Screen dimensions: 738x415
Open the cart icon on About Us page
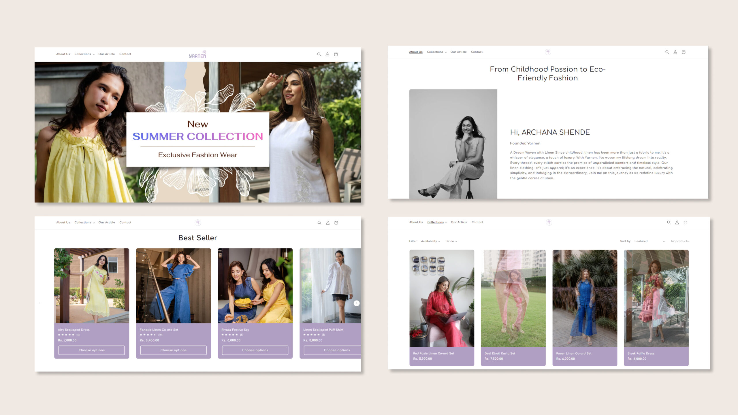pyautogui.click(x=684, y=52)
